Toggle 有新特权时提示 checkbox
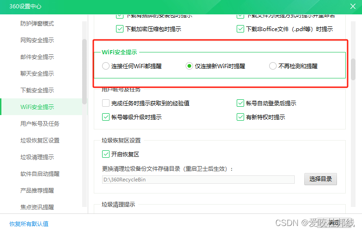The image size is (362, 232). [x=240, y=117]
